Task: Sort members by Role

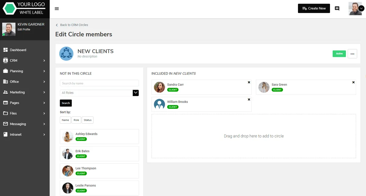Action: pyautogui.click(x=76, y=120)
